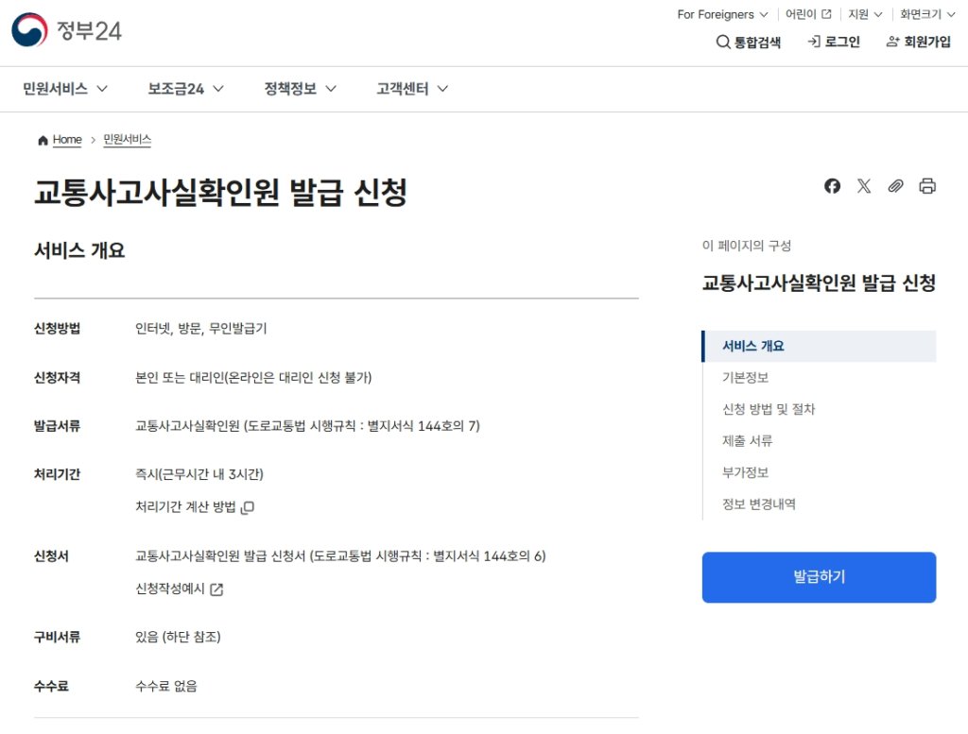Click the 처리기간 label
Image resolution: width=968 pixels, height=734 pixels.
click(x=57, y=474)
